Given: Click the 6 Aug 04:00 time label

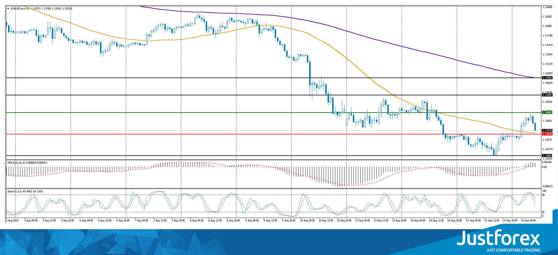Looking at the screenshot, I should point(86,221).
